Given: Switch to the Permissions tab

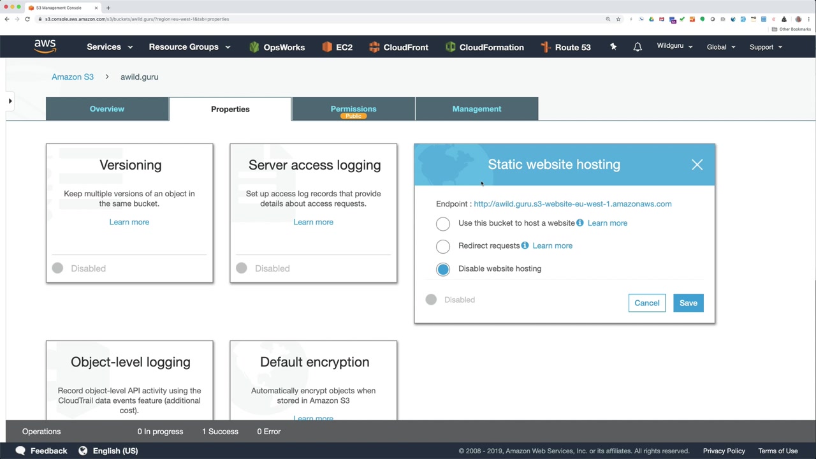Looking at the screenshot, I should [x=353, y=109].
